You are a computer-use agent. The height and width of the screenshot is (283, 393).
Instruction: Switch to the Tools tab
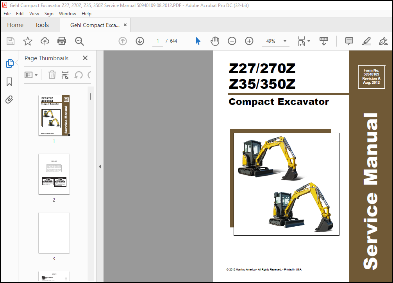[42, 25]
